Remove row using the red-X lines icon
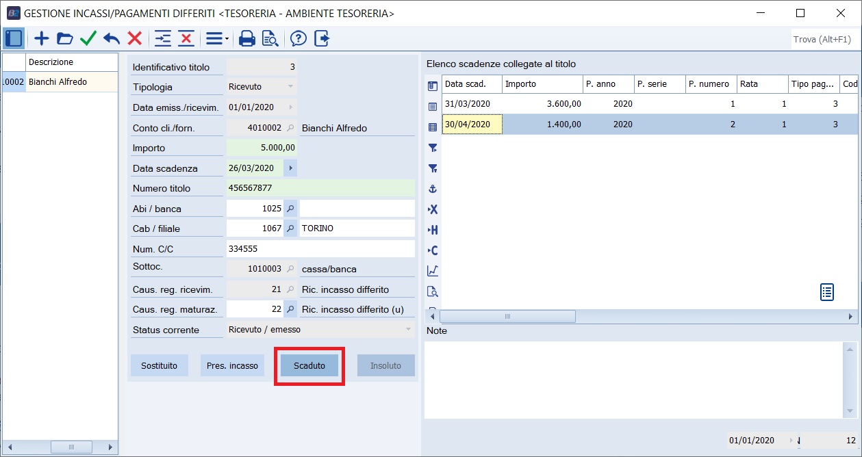 tap(186, 38)
